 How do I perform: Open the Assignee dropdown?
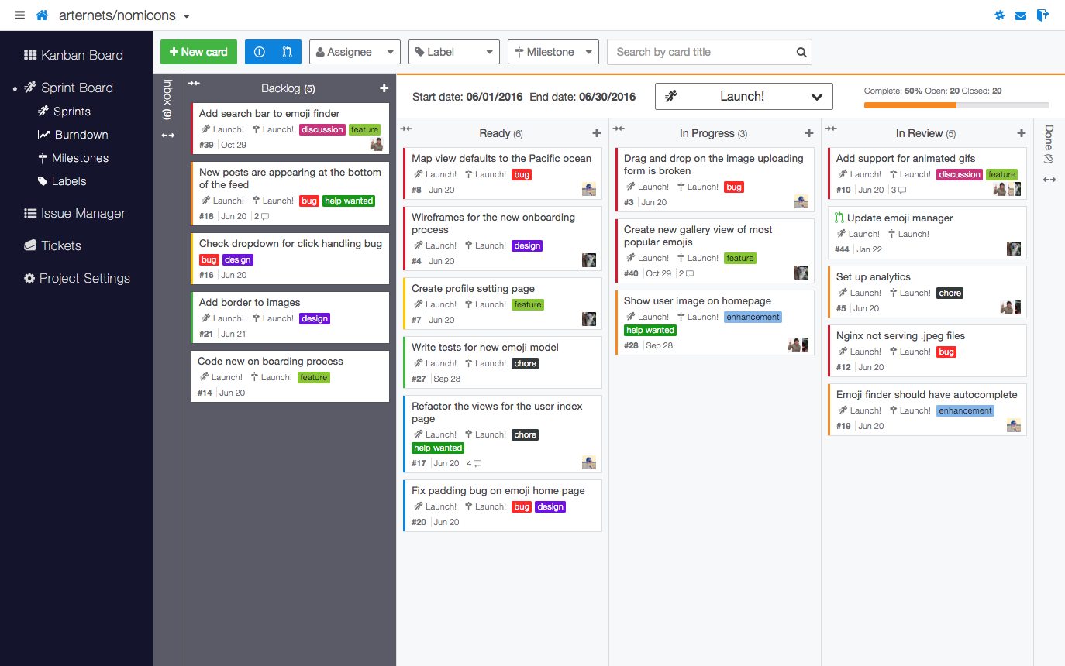(x=354, y=52)
